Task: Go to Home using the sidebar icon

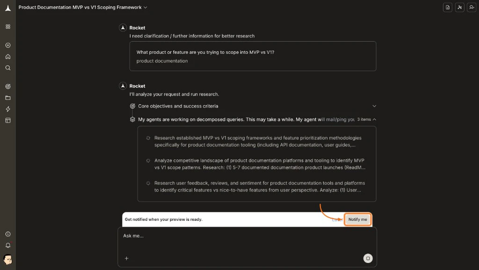Action: click(x=7, y=57)
